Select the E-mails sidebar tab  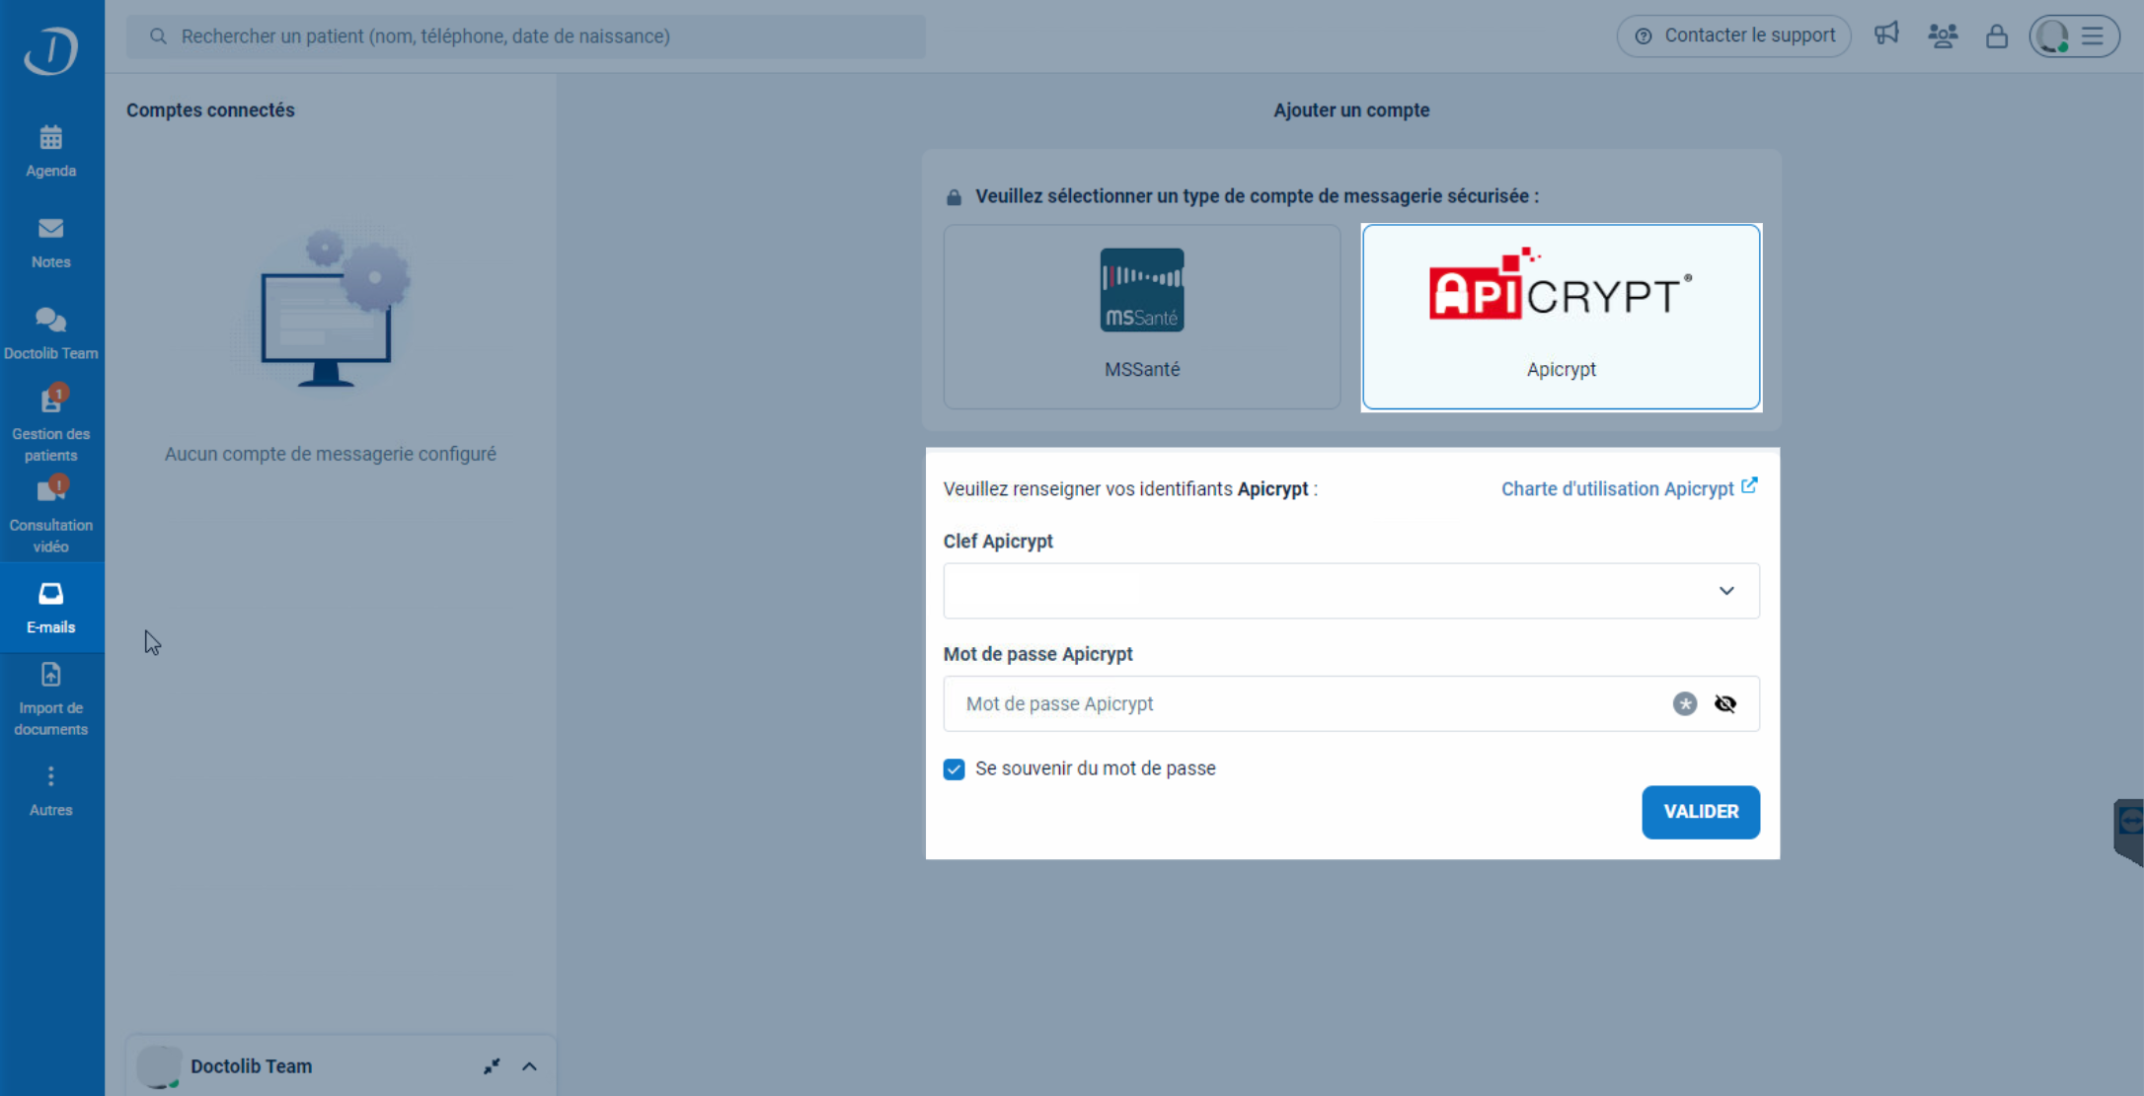click(51, 607)
